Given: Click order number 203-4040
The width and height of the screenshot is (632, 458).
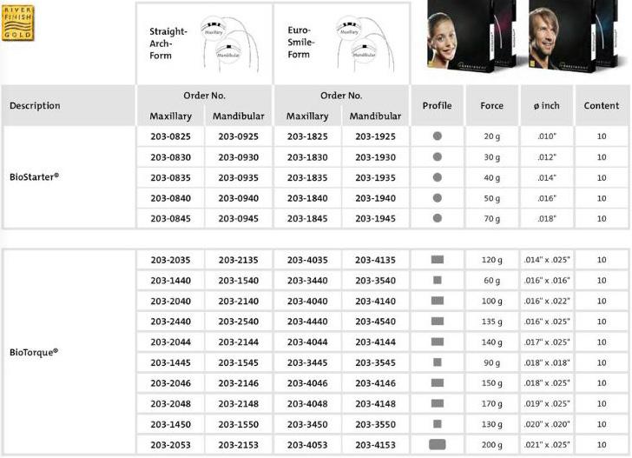Looking at the screenshot, I should (x=307, y=302).
